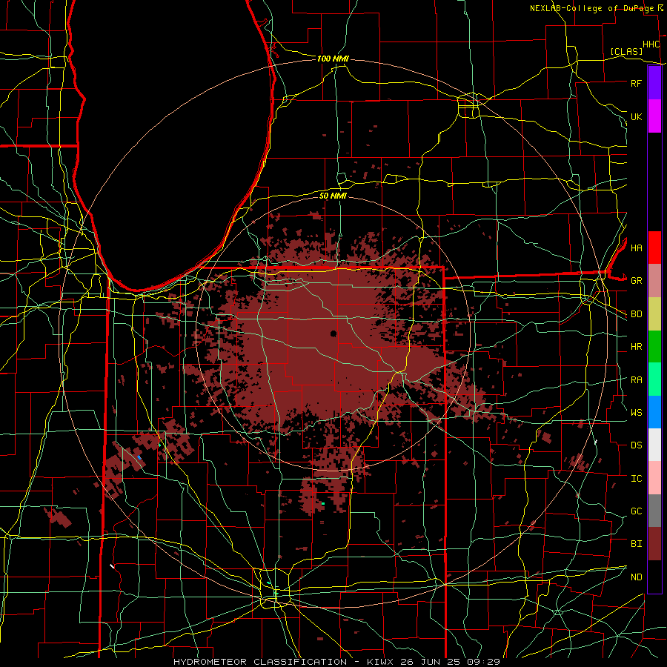Click the 'UK' legend label text
Viewport: 667px width, 667px height.
[636, 116]
